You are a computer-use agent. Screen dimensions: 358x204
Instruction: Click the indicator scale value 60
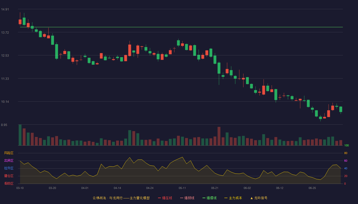[346, 161]
